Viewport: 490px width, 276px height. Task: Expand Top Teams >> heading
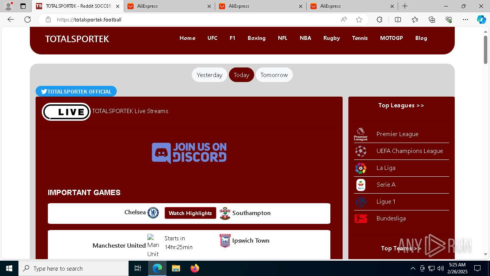tap(401, 248)
